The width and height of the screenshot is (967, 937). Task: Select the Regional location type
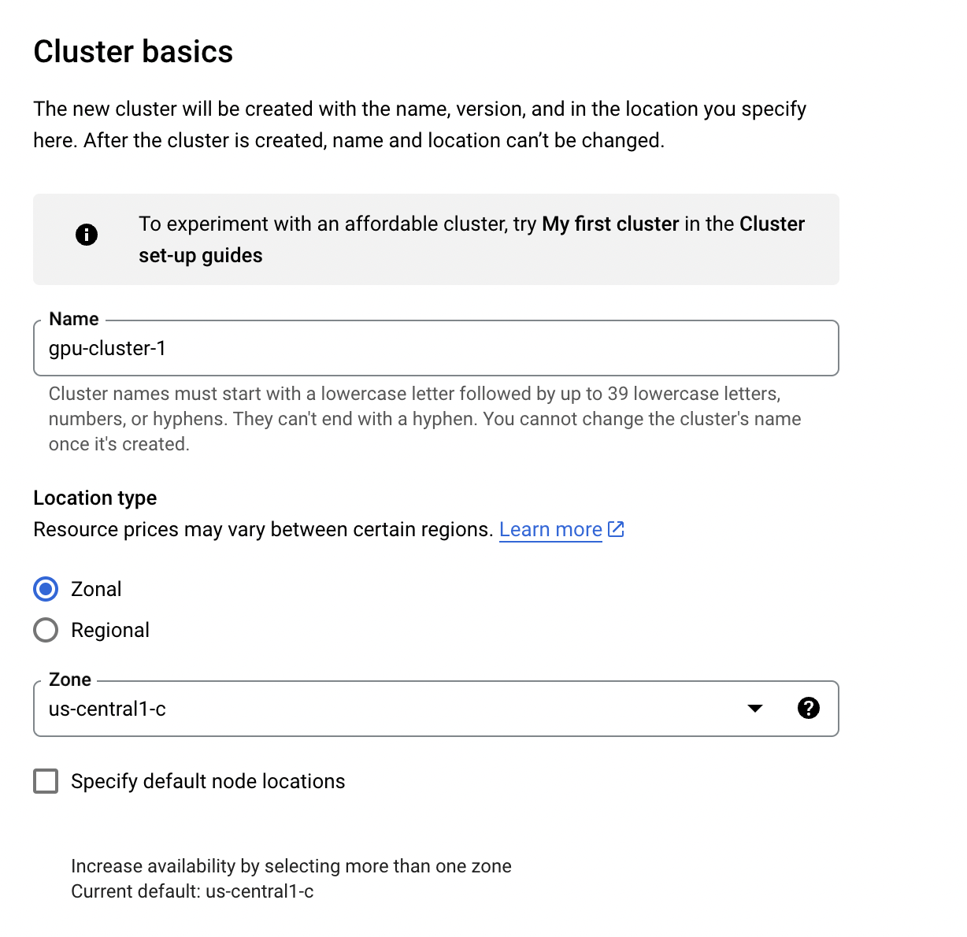tap(46, 630)
